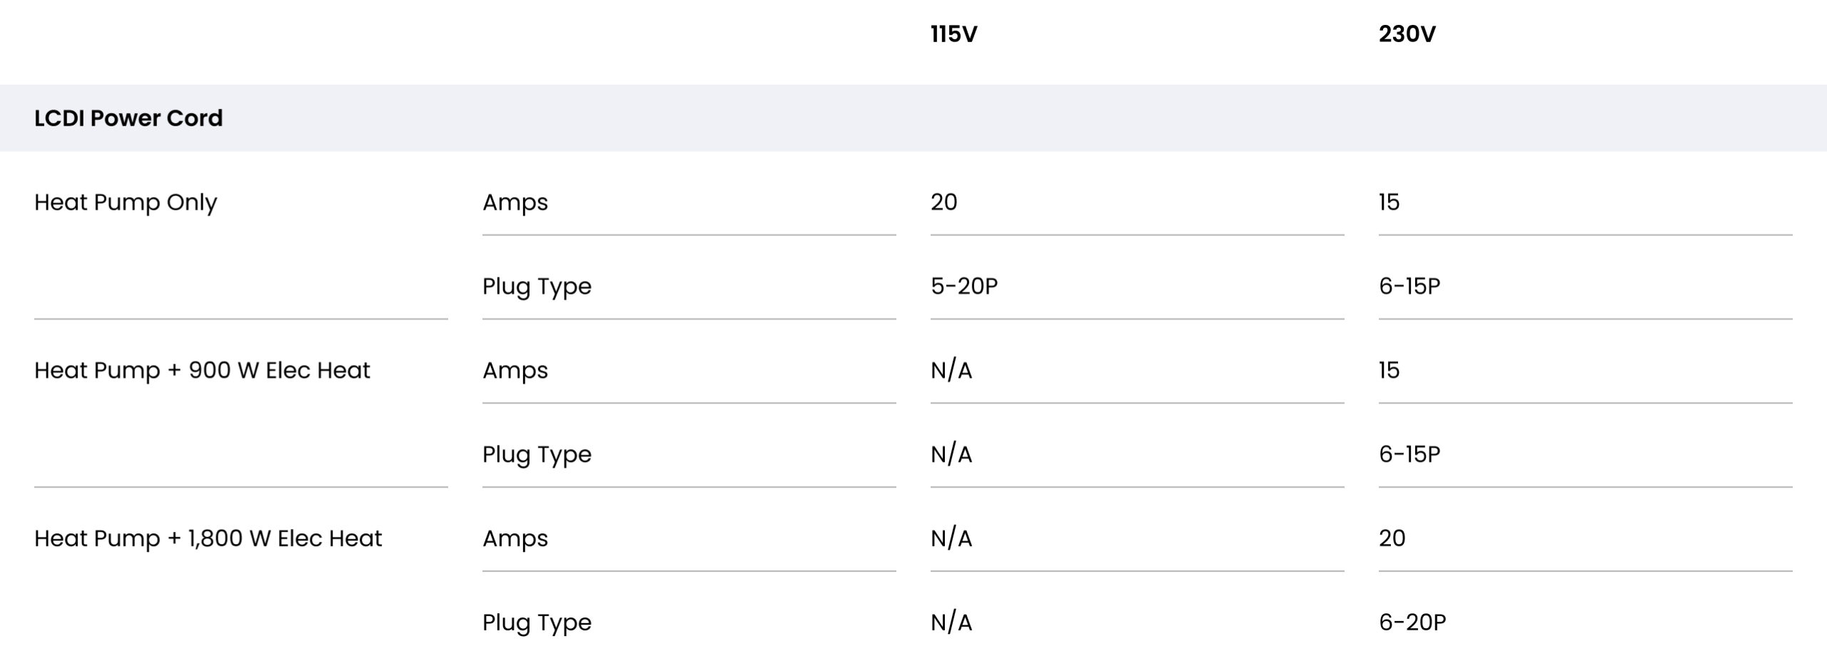Click the 230V column header
Image resolution: width=1827 pixels, height=656 pixels.
tap(1407, 34)
